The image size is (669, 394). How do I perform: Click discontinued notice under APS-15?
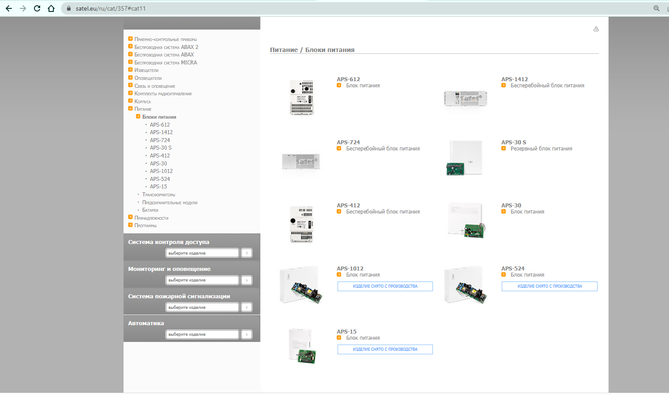coord(385,349)
